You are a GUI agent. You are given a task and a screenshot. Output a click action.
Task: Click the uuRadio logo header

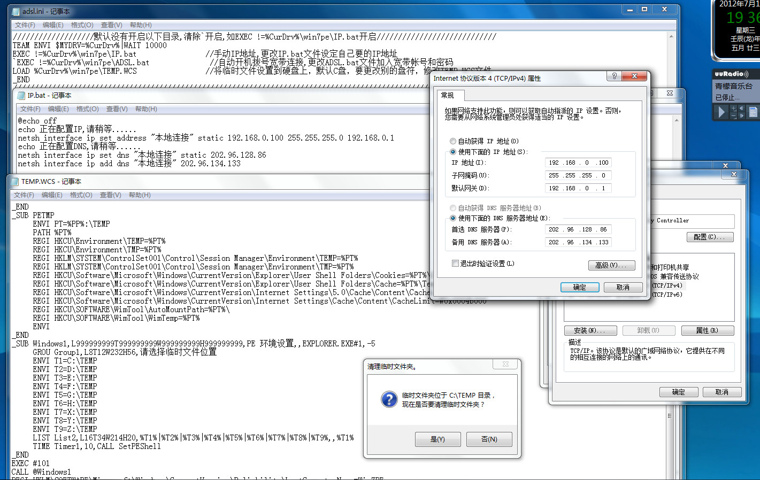[732, 74]
